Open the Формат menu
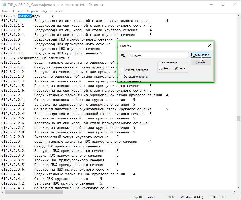 tap(33, 11)
